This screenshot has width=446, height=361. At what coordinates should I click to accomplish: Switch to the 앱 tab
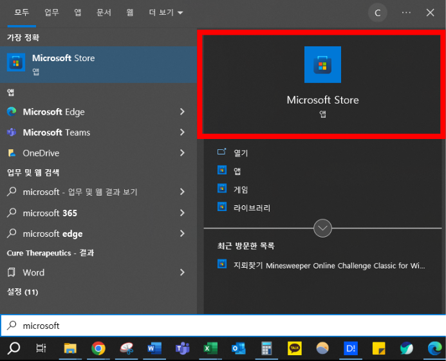click(x=77, y=12)
